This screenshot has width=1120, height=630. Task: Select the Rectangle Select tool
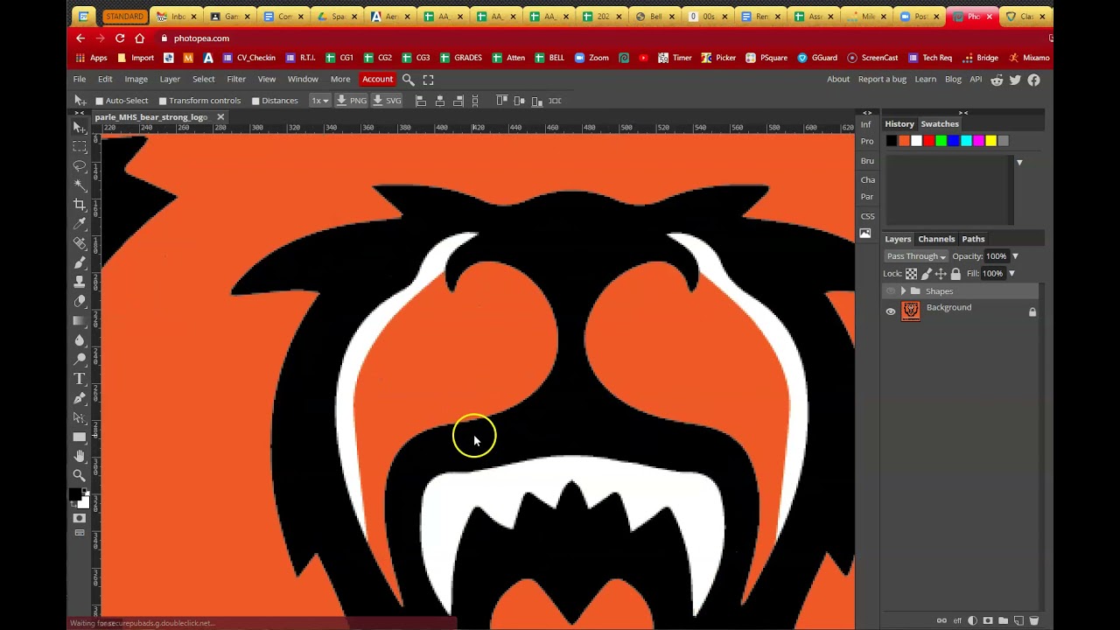point(80,147)
